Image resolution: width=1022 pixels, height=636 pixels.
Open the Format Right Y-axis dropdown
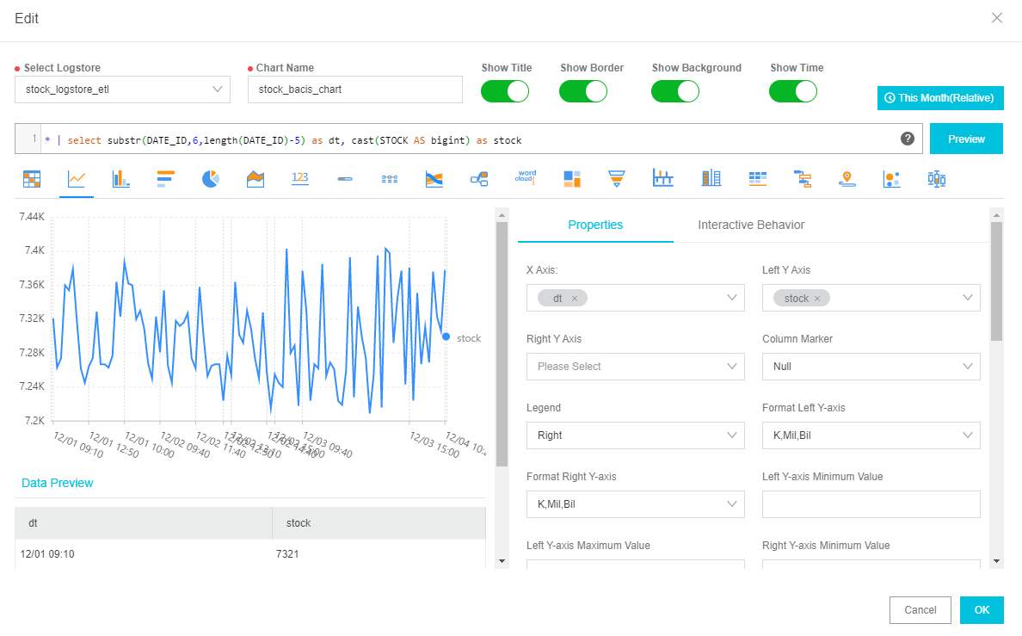[x=636, y=504]
